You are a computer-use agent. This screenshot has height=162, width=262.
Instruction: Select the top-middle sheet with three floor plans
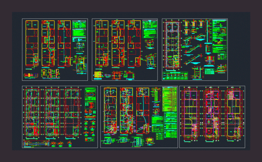point(125,50)
